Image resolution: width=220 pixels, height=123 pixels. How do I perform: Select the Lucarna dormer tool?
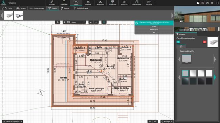point(21,8)
